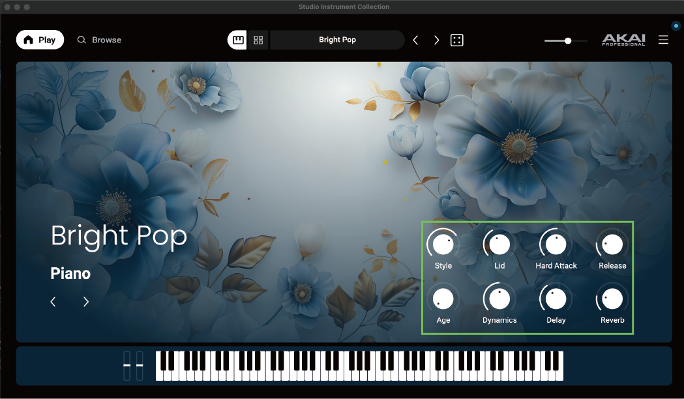Click the Style knob
Screen dimensions: 684x399
pos(443,245)
